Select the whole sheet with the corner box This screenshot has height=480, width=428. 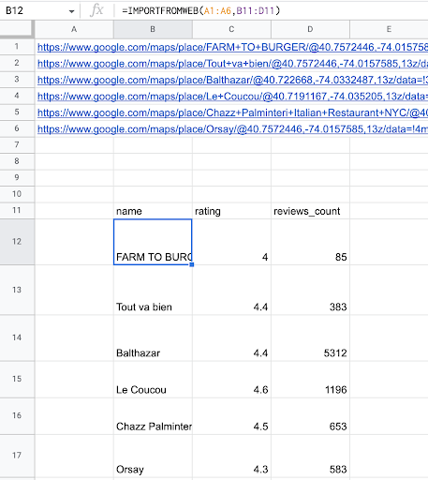[x=17, y=29]
